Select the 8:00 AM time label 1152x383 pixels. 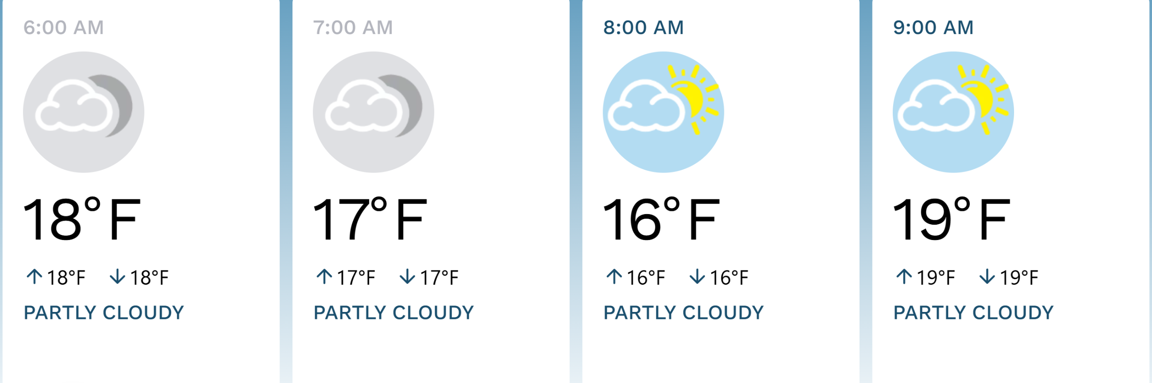click(643, 28)
